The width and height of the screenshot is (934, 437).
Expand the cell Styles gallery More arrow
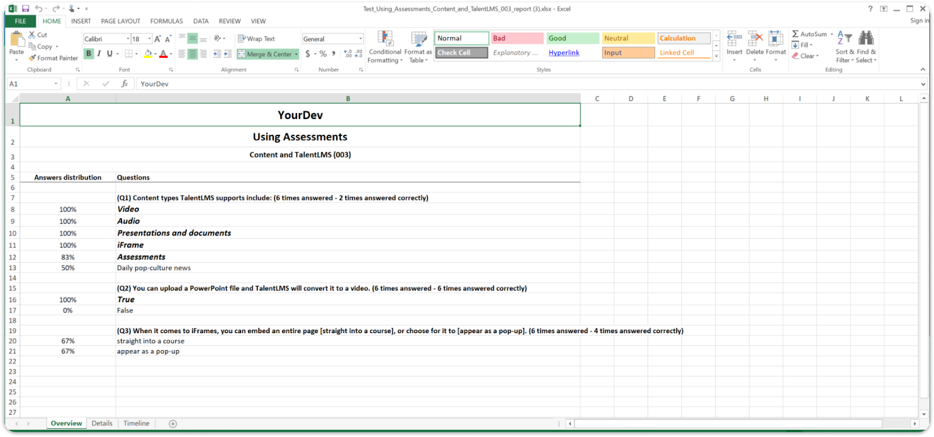pyautogui.click(x=716, y=56)
